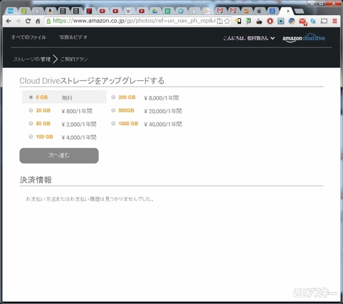Click the blue star extension icon

point(281,21)
